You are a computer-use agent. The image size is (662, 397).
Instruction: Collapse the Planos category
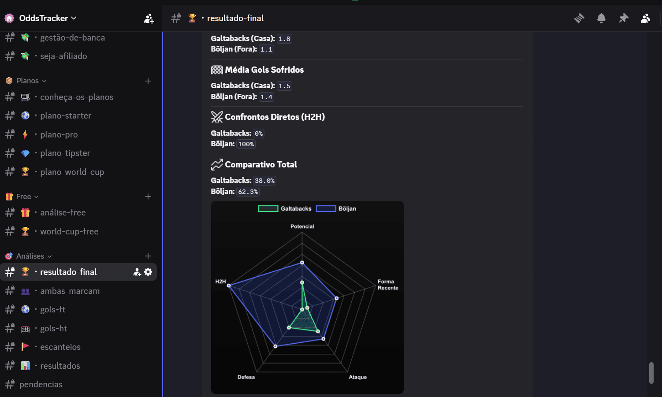click(31, 81)
